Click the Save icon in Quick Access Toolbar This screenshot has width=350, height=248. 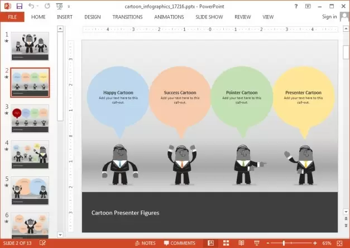pyautogui.click(x=20, y=6)
